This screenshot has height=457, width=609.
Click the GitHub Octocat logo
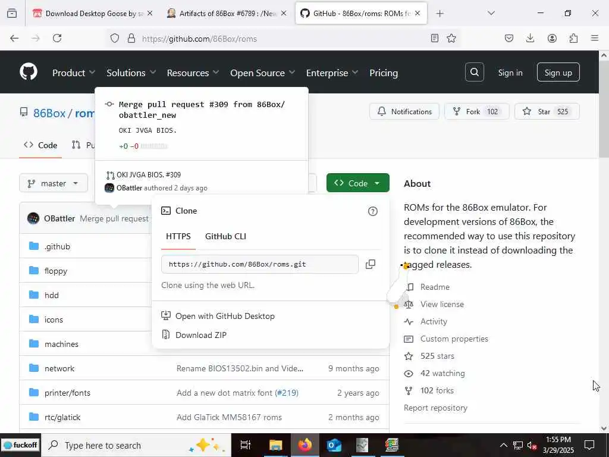coord(29,72)
